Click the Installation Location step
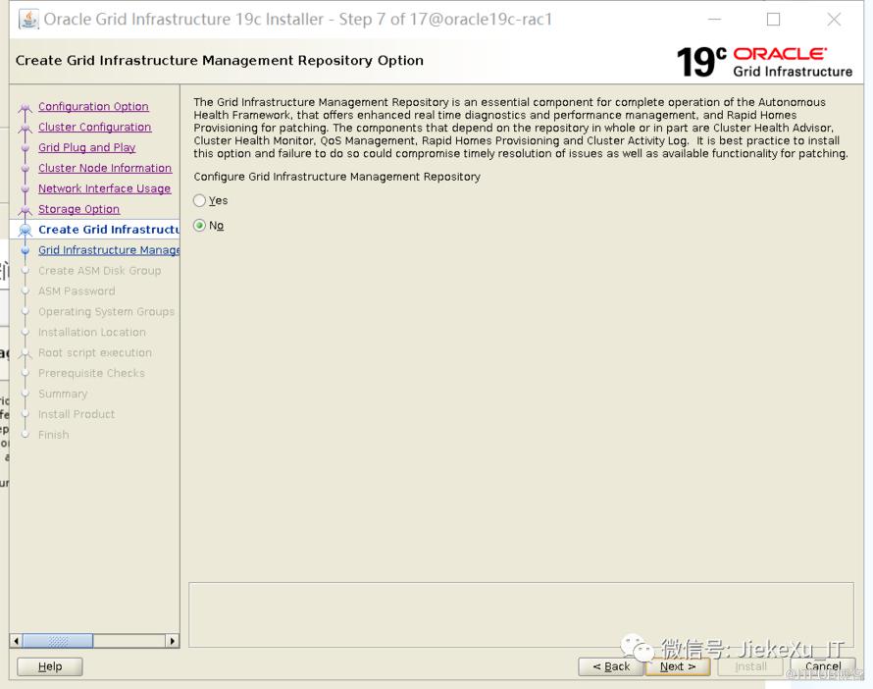 pyautogui.click(x=92, y=333)
